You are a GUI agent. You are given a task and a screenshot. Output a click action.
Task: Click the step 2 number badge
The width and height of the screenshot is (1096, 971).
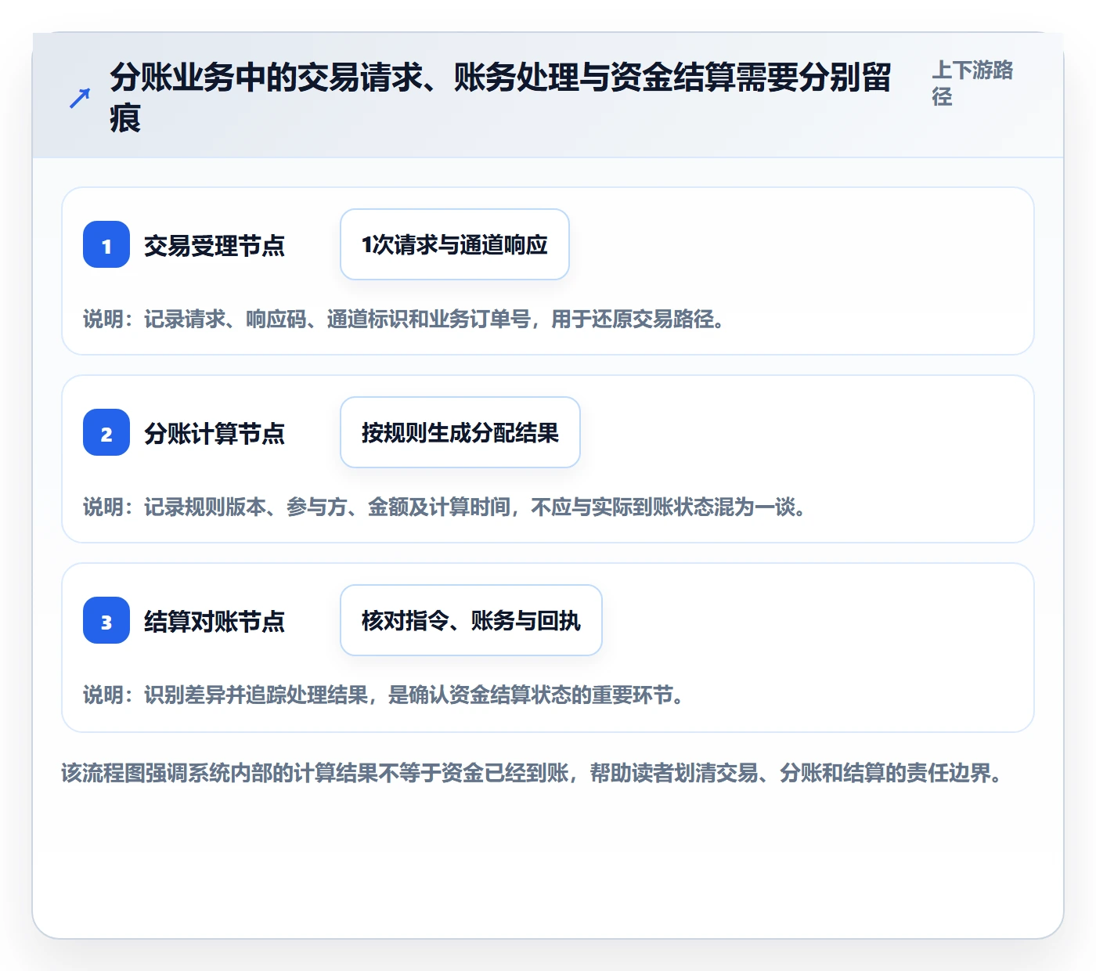106,432
